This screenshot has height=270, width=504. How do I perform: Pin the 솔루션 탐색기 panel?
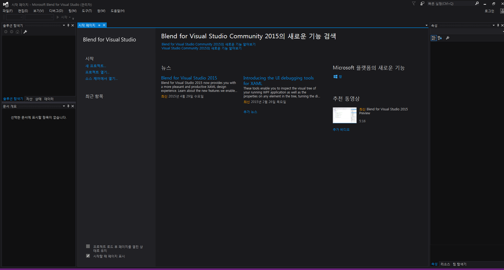68,25
